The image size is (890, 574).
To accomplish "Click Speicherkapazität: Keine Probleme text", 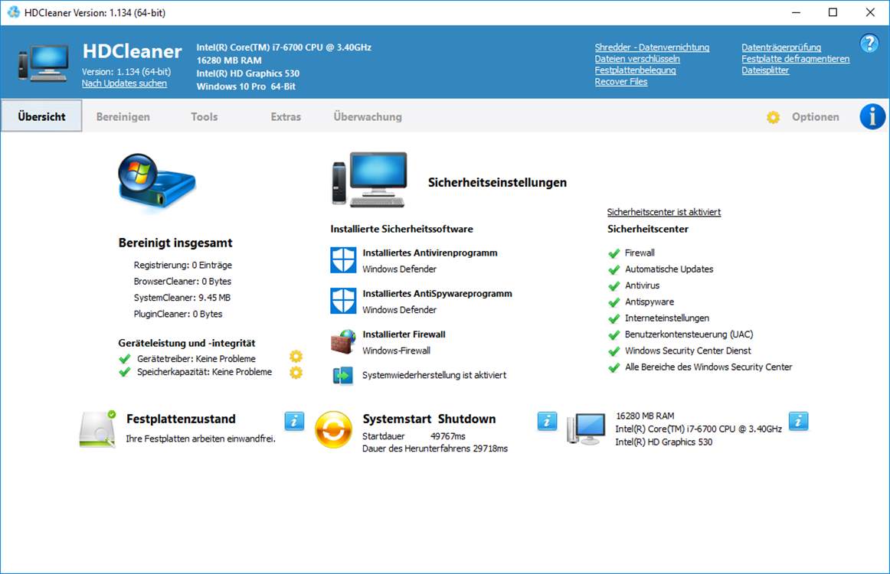I will tap(205, 372).
